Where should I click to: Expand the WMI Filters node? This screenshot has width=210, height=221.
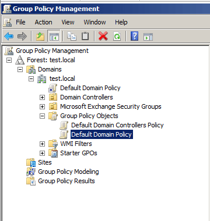click(x=42, y=144)
